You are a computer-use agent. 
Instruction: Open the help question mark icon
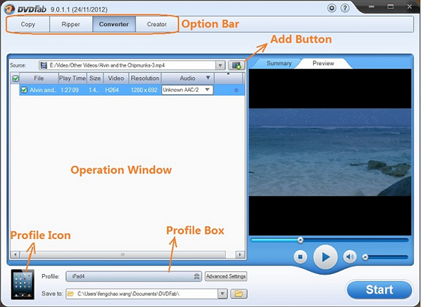[x=345, y=8]
